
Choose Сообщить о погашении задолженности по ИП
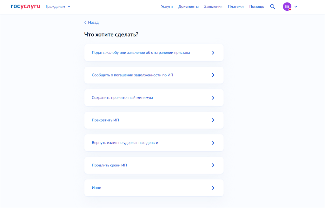[x=132, y=75]
